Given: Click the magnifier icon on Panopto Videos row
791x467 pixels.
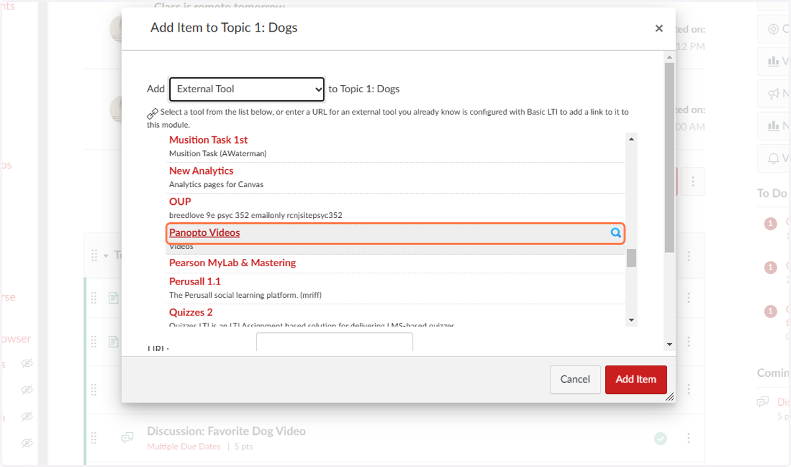Looking at the screenshot, I should click(x=616, y=233).
